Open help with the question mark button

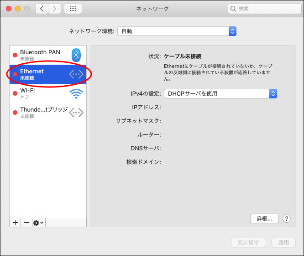[x=287, y=219]
